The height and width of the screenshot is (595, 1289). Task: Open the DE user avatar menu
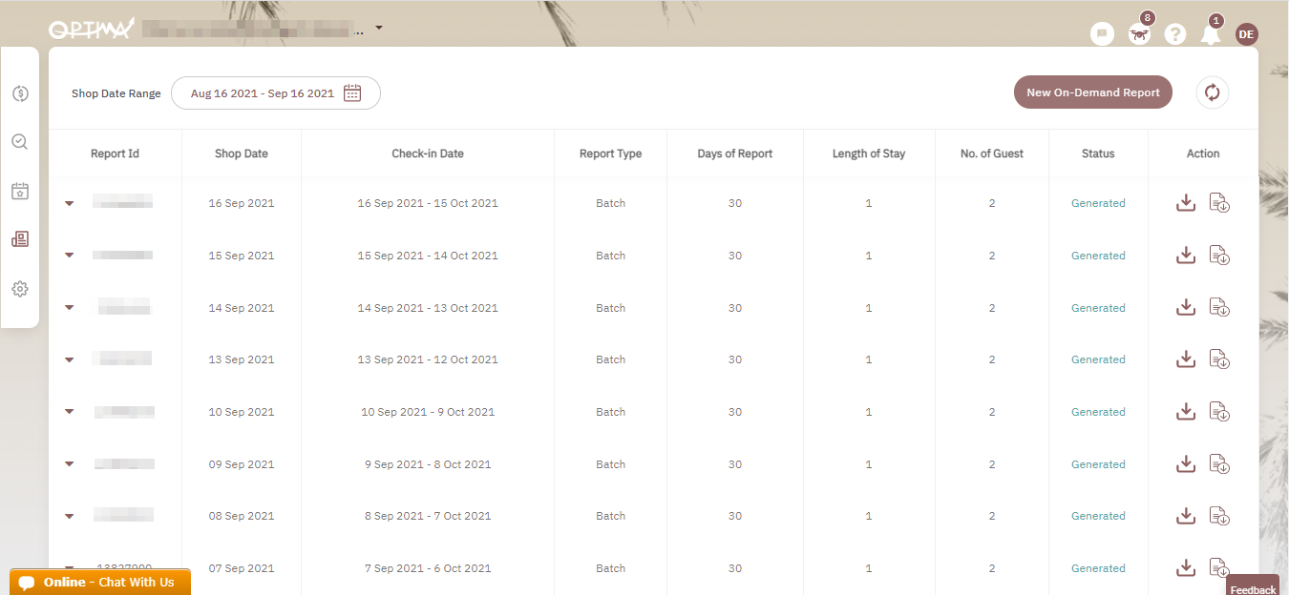pos(1246,34)
